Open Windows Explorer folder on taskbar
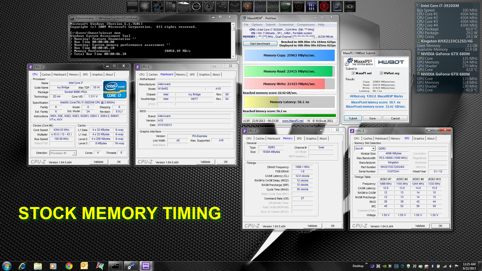This screenshot has width=482, height=271. [38, 266]
